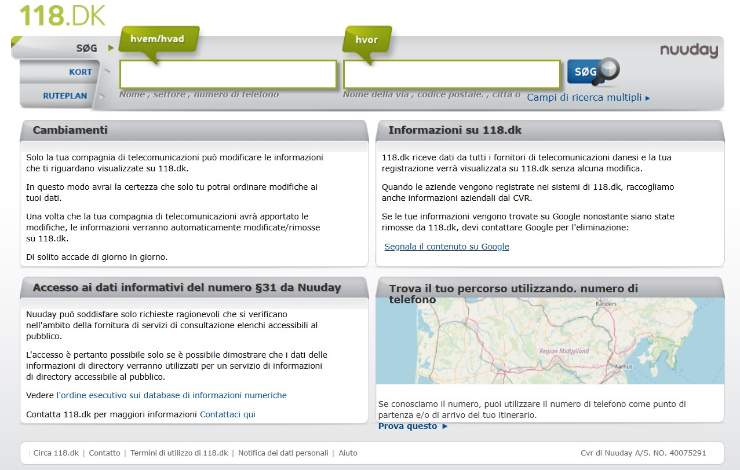Click text 'Di solito accade di giorno in giorno.'

point(97,257)
